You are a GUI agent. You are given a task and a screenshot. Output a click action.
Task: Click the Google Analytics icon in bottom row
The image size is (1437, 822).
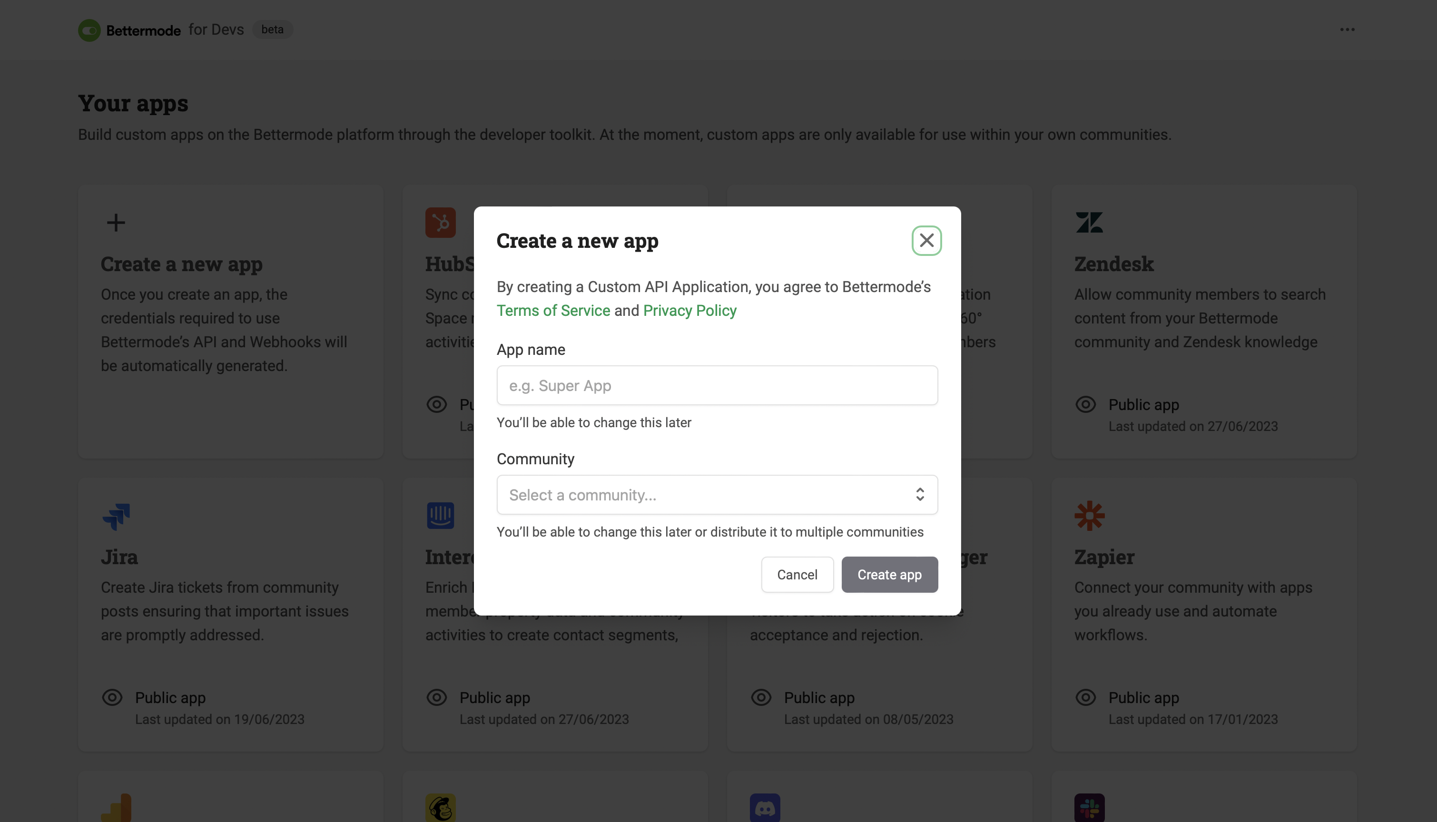click(x=116, y=809)
